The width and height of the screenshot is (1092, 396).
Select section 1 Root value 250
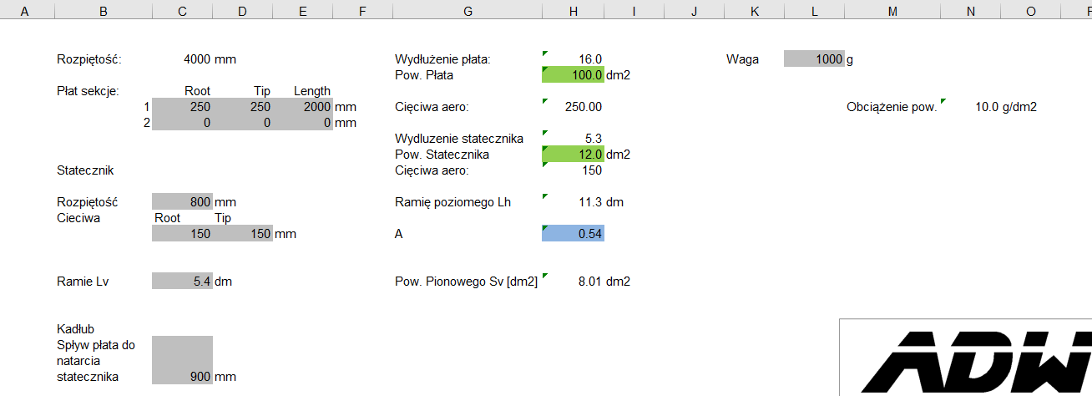point(183,107)
